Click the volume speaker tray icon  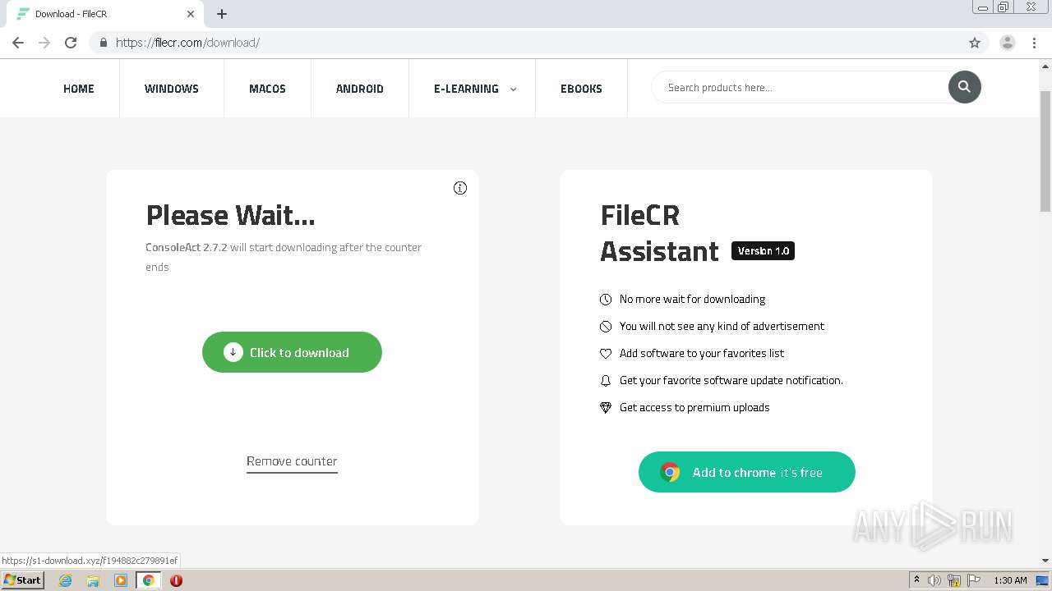click(x=934, y=580)
